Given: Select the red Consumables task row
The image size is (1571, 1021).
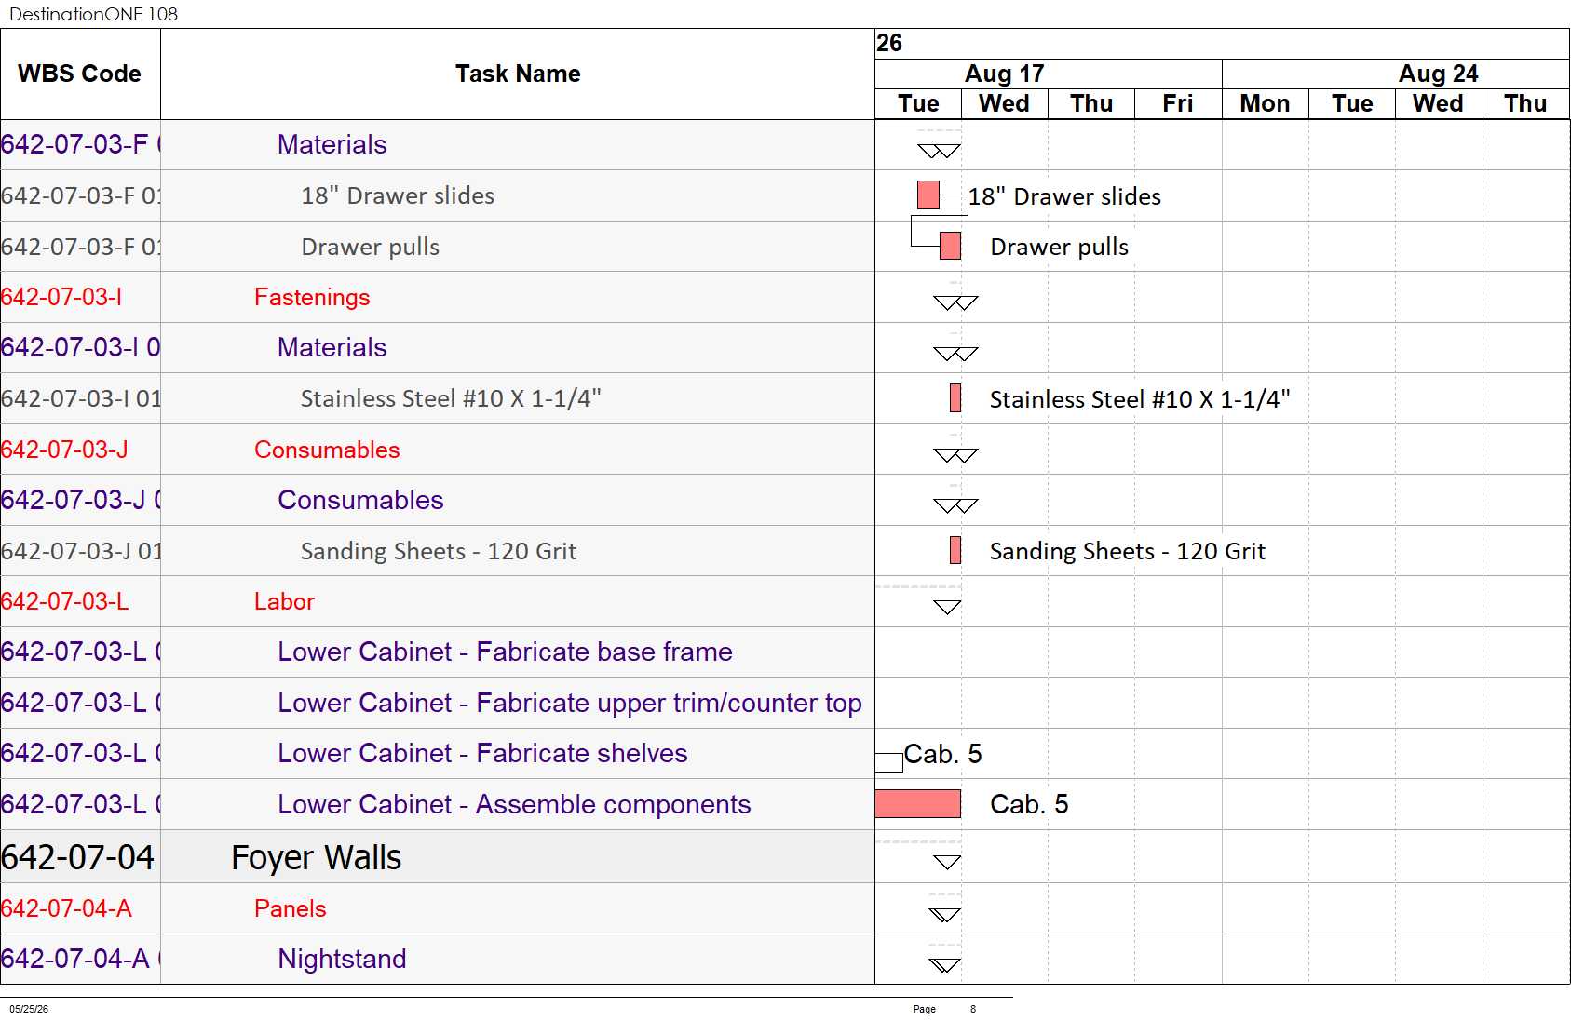Looking at the screenshot, I should 438,450.
